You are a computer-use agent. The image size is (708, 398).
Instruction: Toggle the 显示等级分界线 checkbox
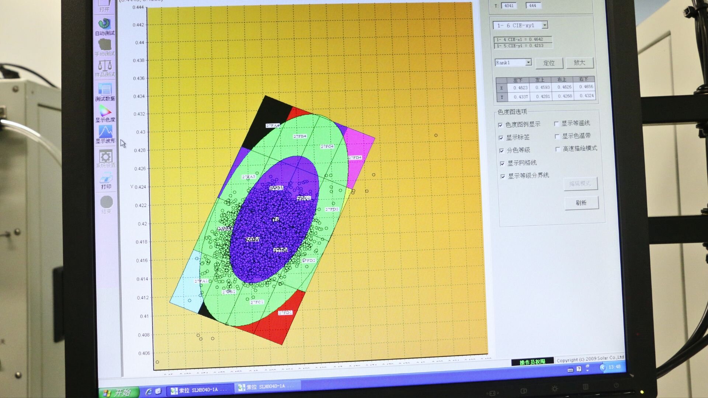[503, 177]
